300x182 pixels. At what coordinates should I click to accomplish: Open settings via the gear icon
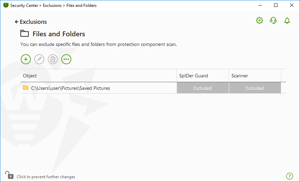click(x=260, y=20)
